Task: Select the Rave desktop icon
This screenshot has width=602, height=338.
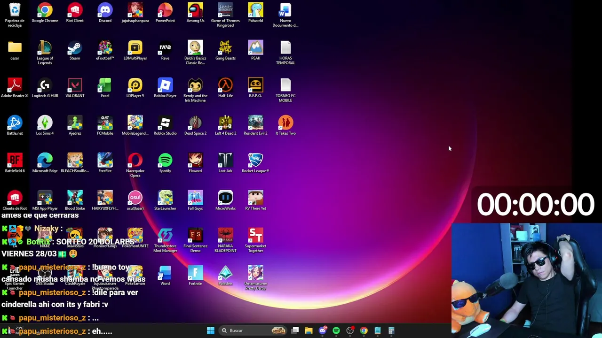Action: click(x=165, y=50)
